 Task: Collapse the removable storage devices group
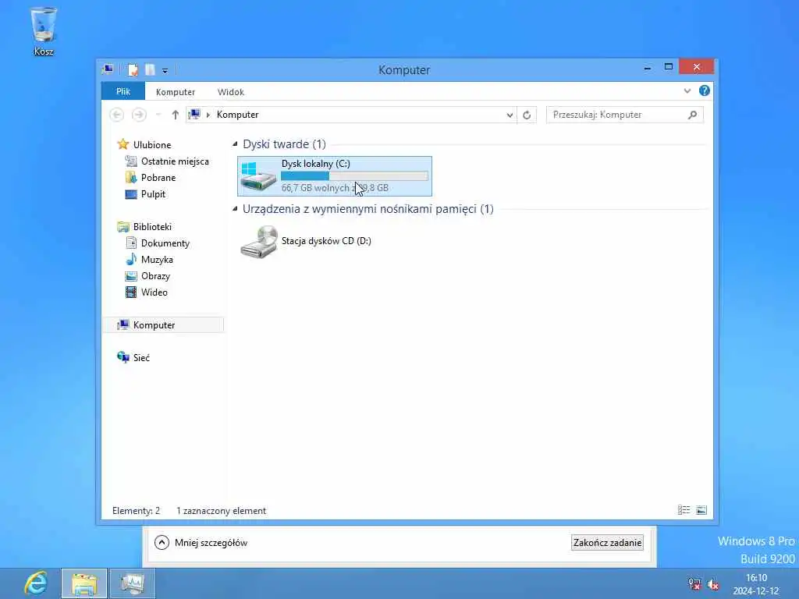(x=235, y=209)
